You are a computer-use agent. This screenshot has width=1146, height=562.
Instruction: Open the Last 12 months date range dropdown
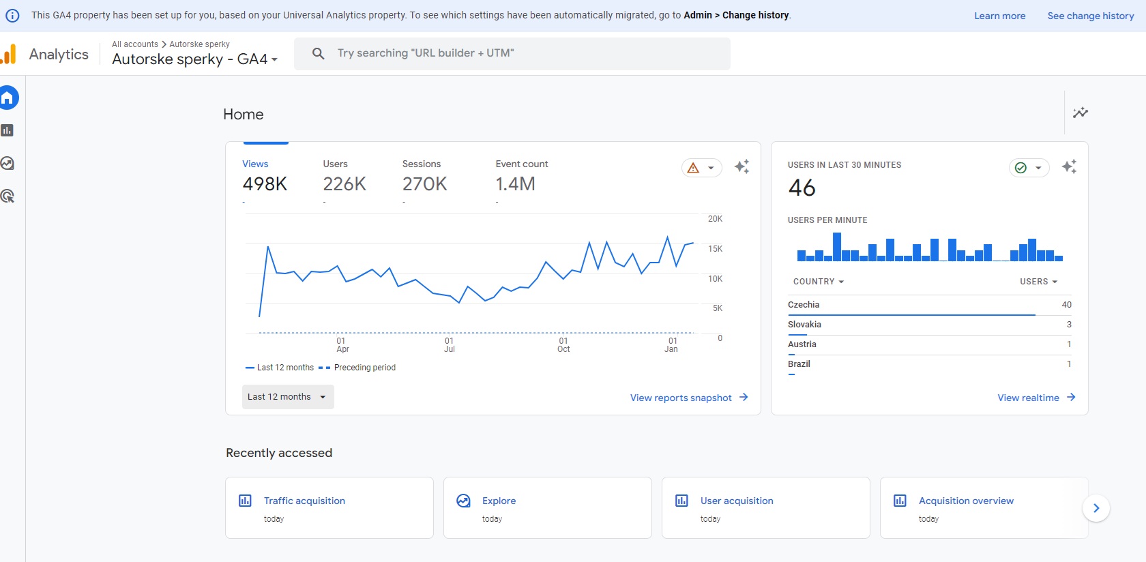point(288,397)
